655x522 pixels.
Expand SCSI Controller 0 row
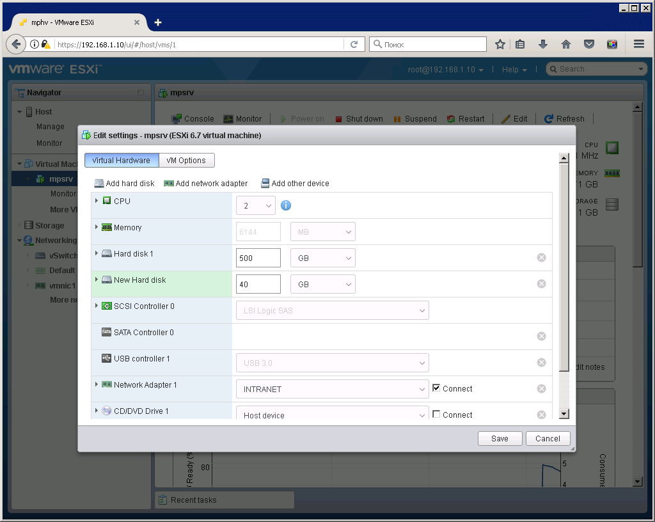click(97, 306)
